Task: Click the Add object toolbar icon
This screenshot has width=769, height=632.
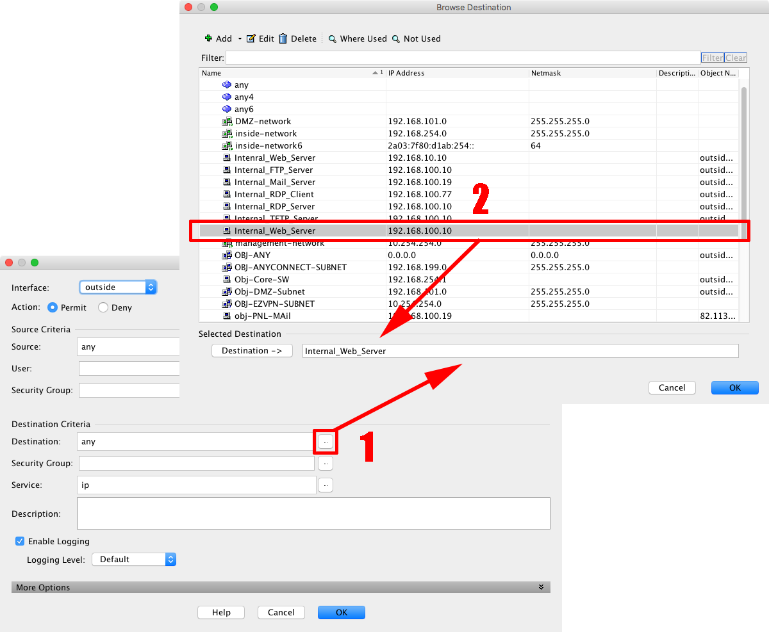Action: [x=208, y=38]
